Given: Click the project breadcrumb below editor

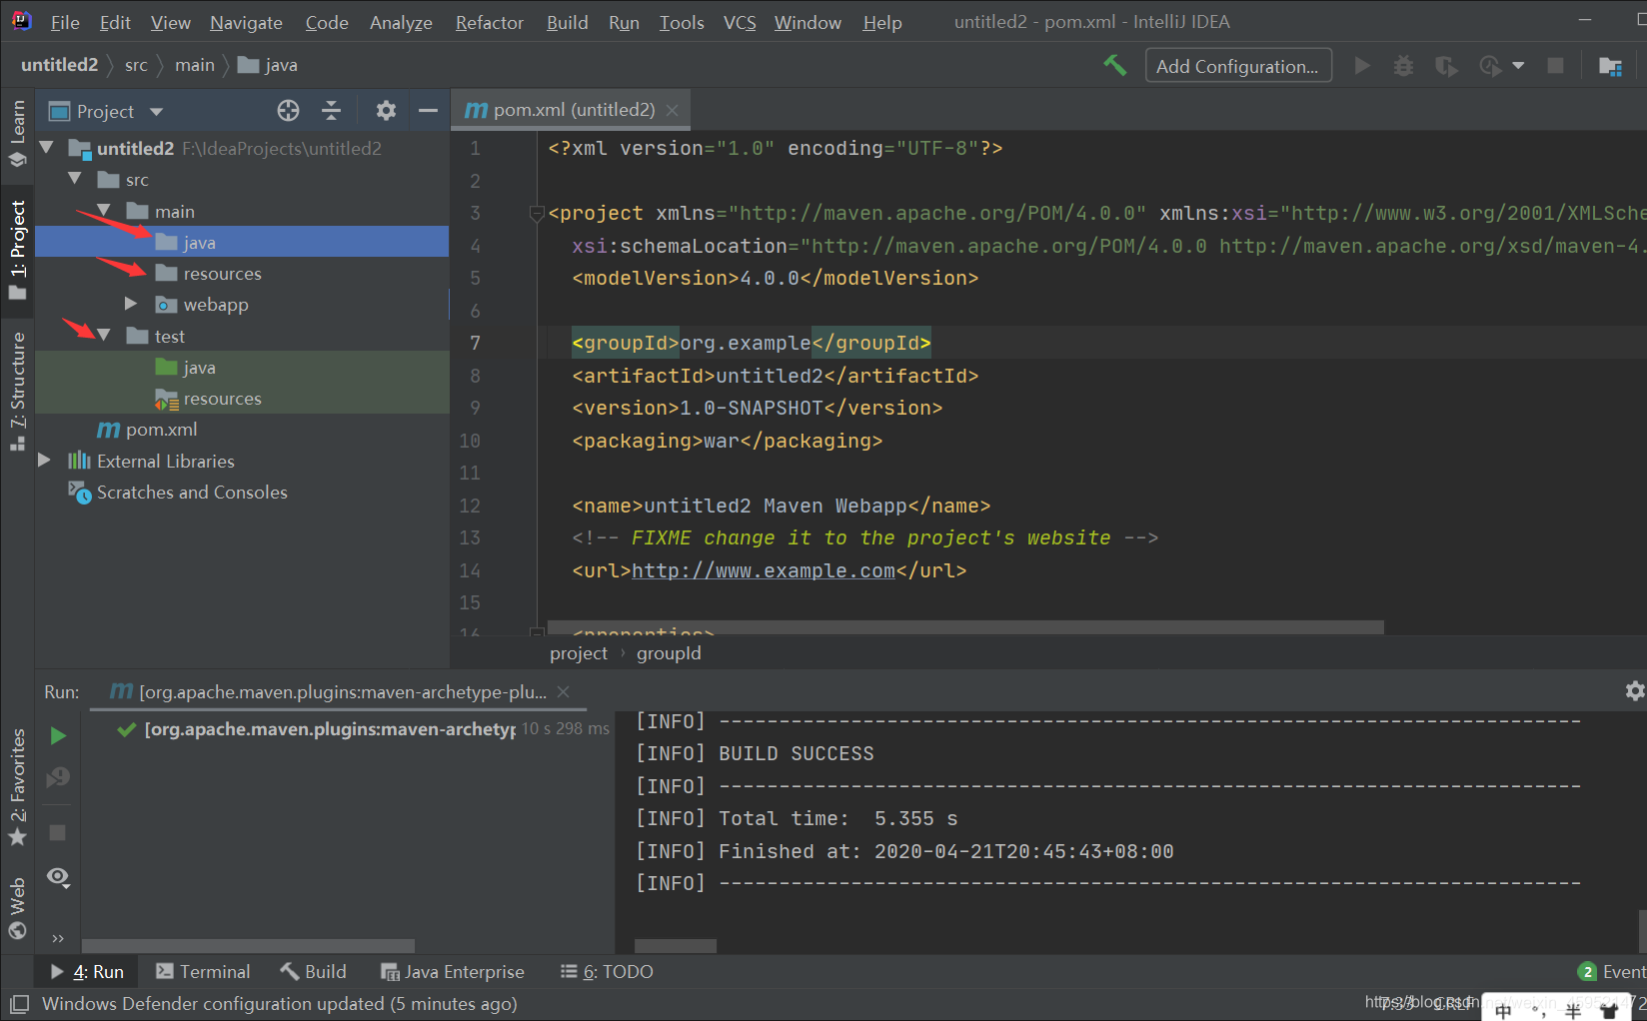Looking at the screenshot, I should coord(578,653).
